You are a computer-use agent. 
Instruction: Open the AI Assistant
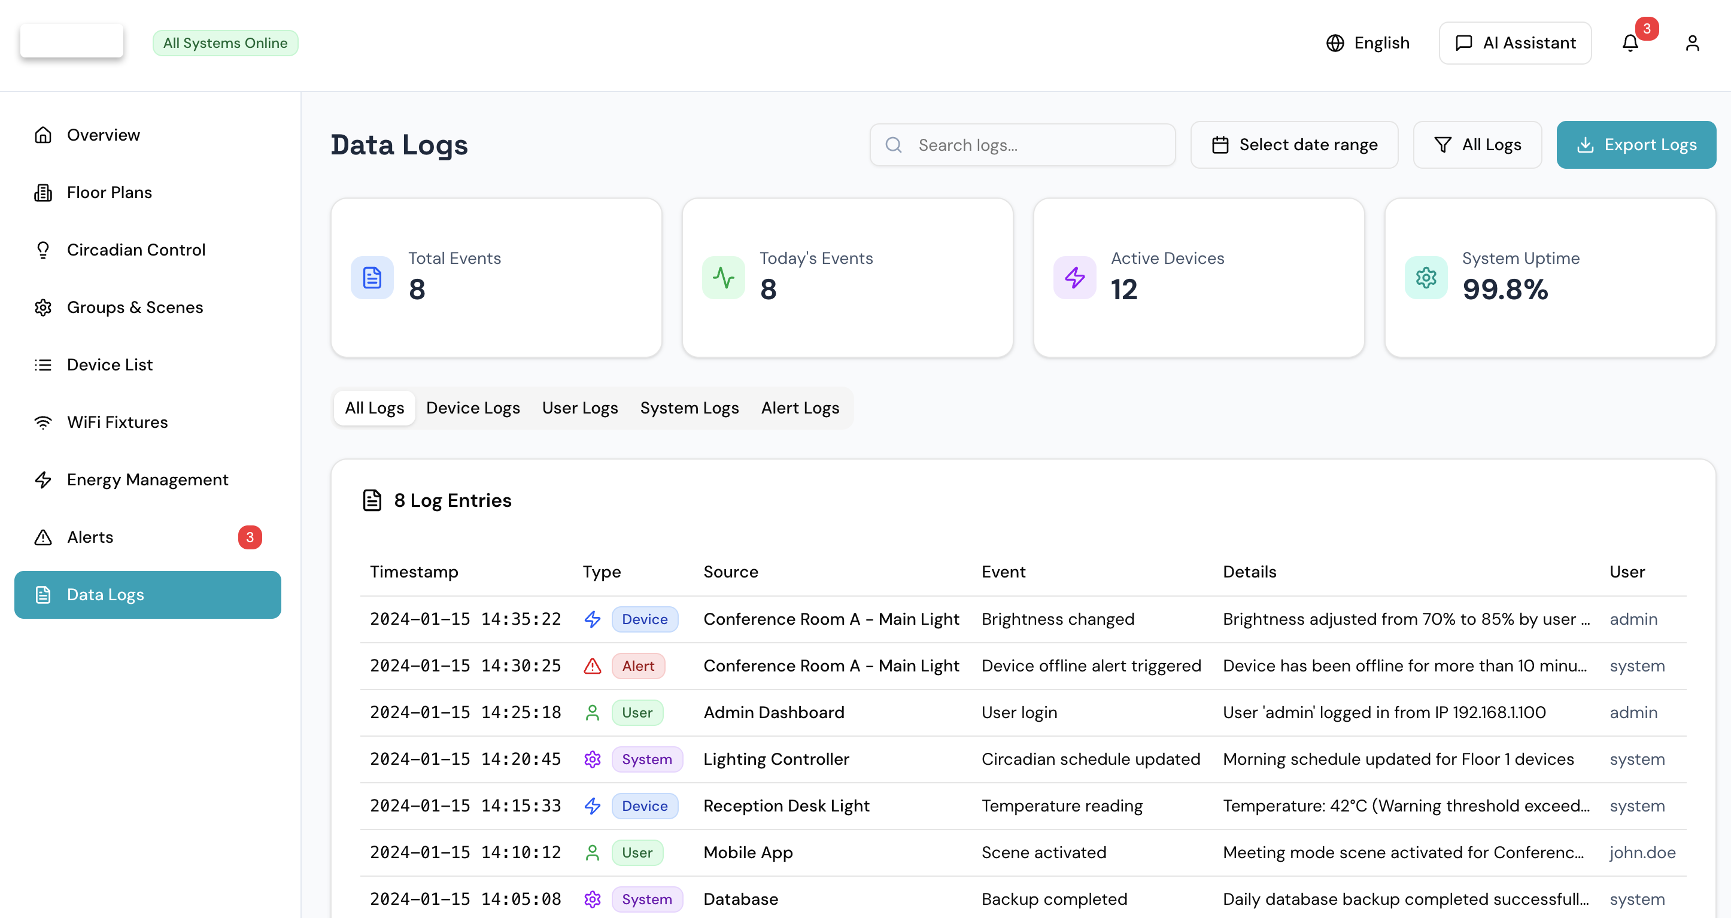click(x=1514, y=42)
